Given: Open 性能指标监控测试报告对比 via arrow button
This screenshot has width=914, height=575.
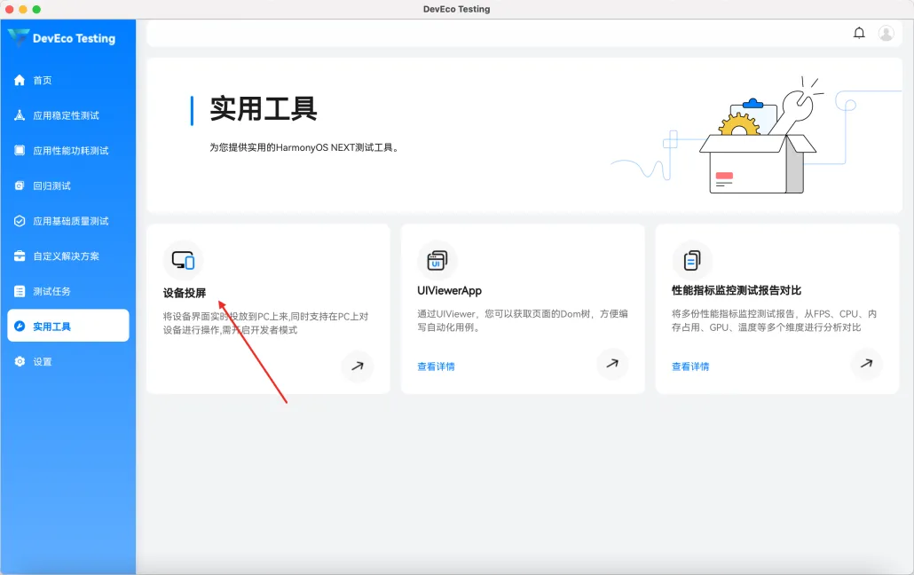Looking at the screenshot, I should pos(866,363).
